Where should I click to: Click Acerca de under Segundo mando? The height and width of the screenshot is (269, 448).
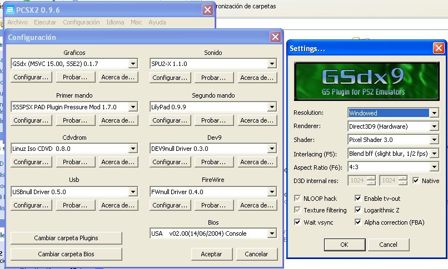point(257,120)
